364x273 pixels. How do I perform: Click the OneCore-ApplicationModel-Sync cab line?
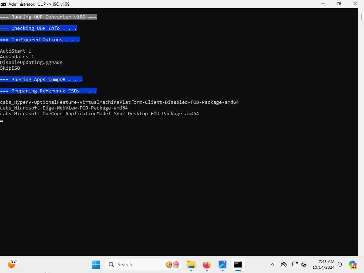100,113
